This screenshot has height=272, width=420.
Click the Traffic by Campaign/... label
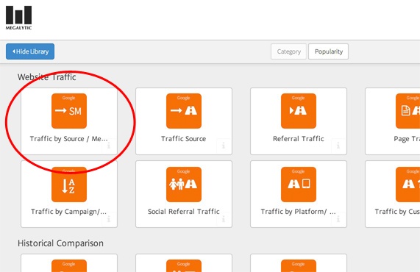(x=68, y=212)
